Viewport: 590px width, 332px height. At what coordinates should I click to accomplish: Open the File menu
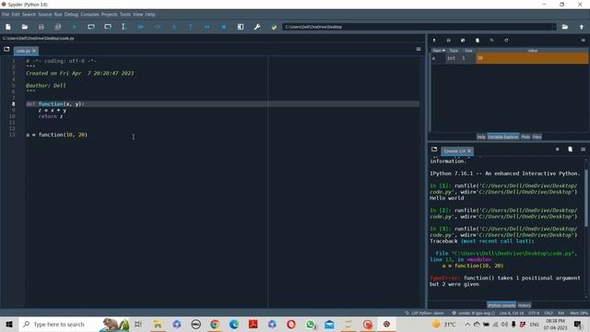[x=6, y=15]
